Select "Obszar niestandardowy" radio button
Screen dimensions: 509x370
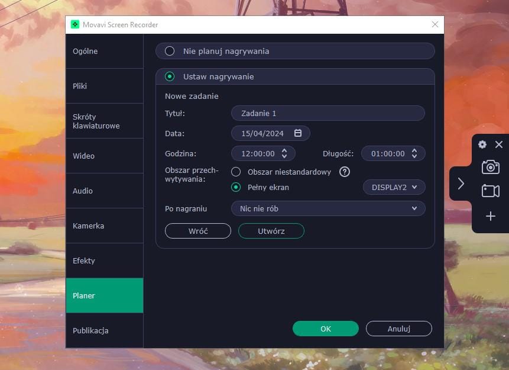tap(236, 172)
